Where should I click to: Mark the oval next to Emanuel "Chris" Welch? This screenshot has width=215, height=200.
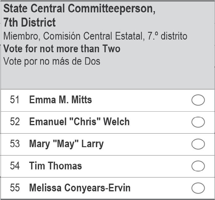[198, 122]
